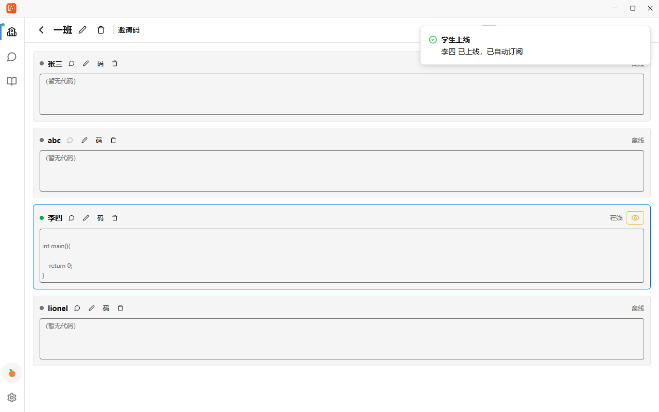This screenshot has width=659, height=412.
Task: Click the chat bubble icon beside abc
Action: point(70,140)
